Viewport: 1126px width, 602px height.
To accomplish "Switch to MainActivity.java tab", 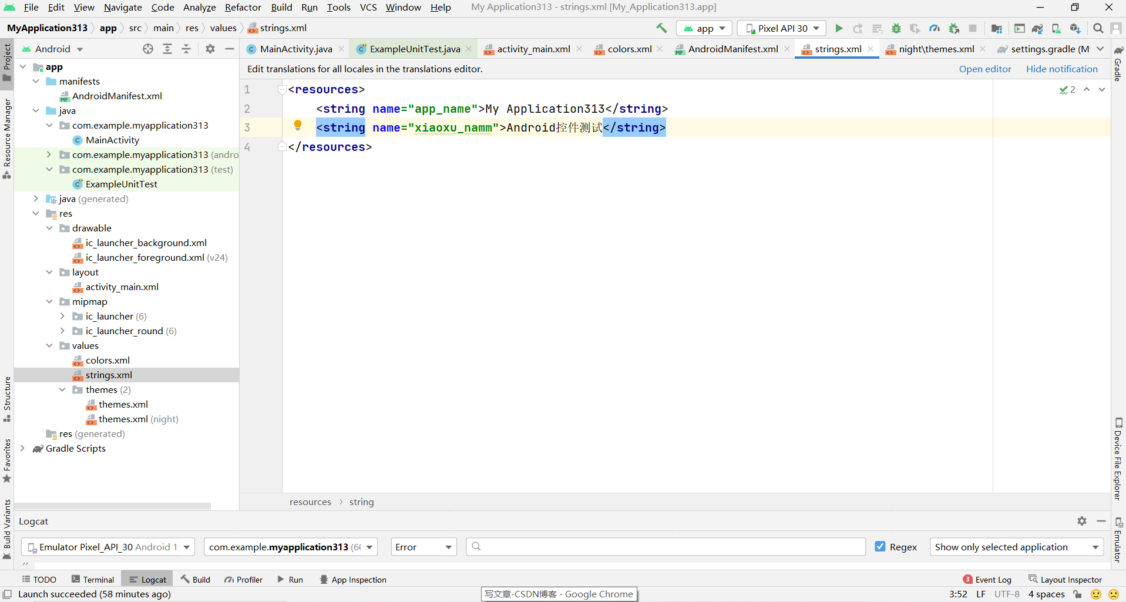I will 295,49.
